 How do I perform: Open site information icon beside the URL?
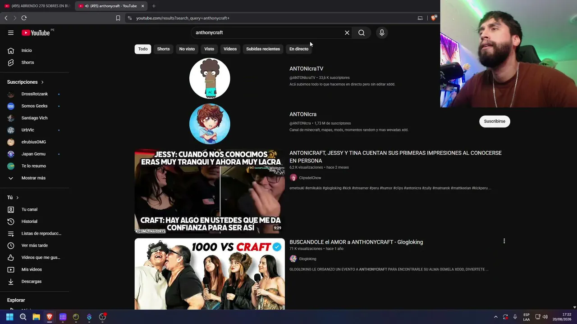click(x=130, y=18)
